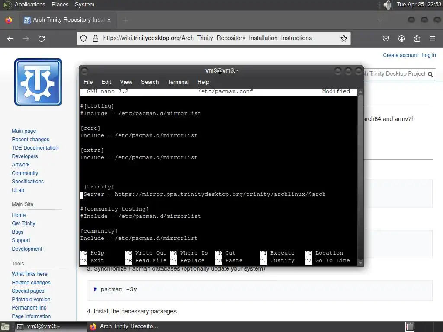Click the shield tracking protection icon

coord(83,38)
